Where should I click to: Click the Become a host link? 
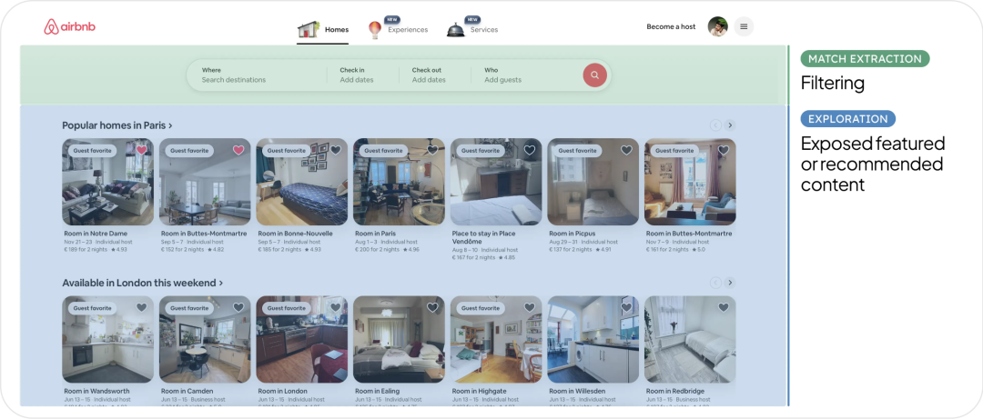tap(671, 27)
